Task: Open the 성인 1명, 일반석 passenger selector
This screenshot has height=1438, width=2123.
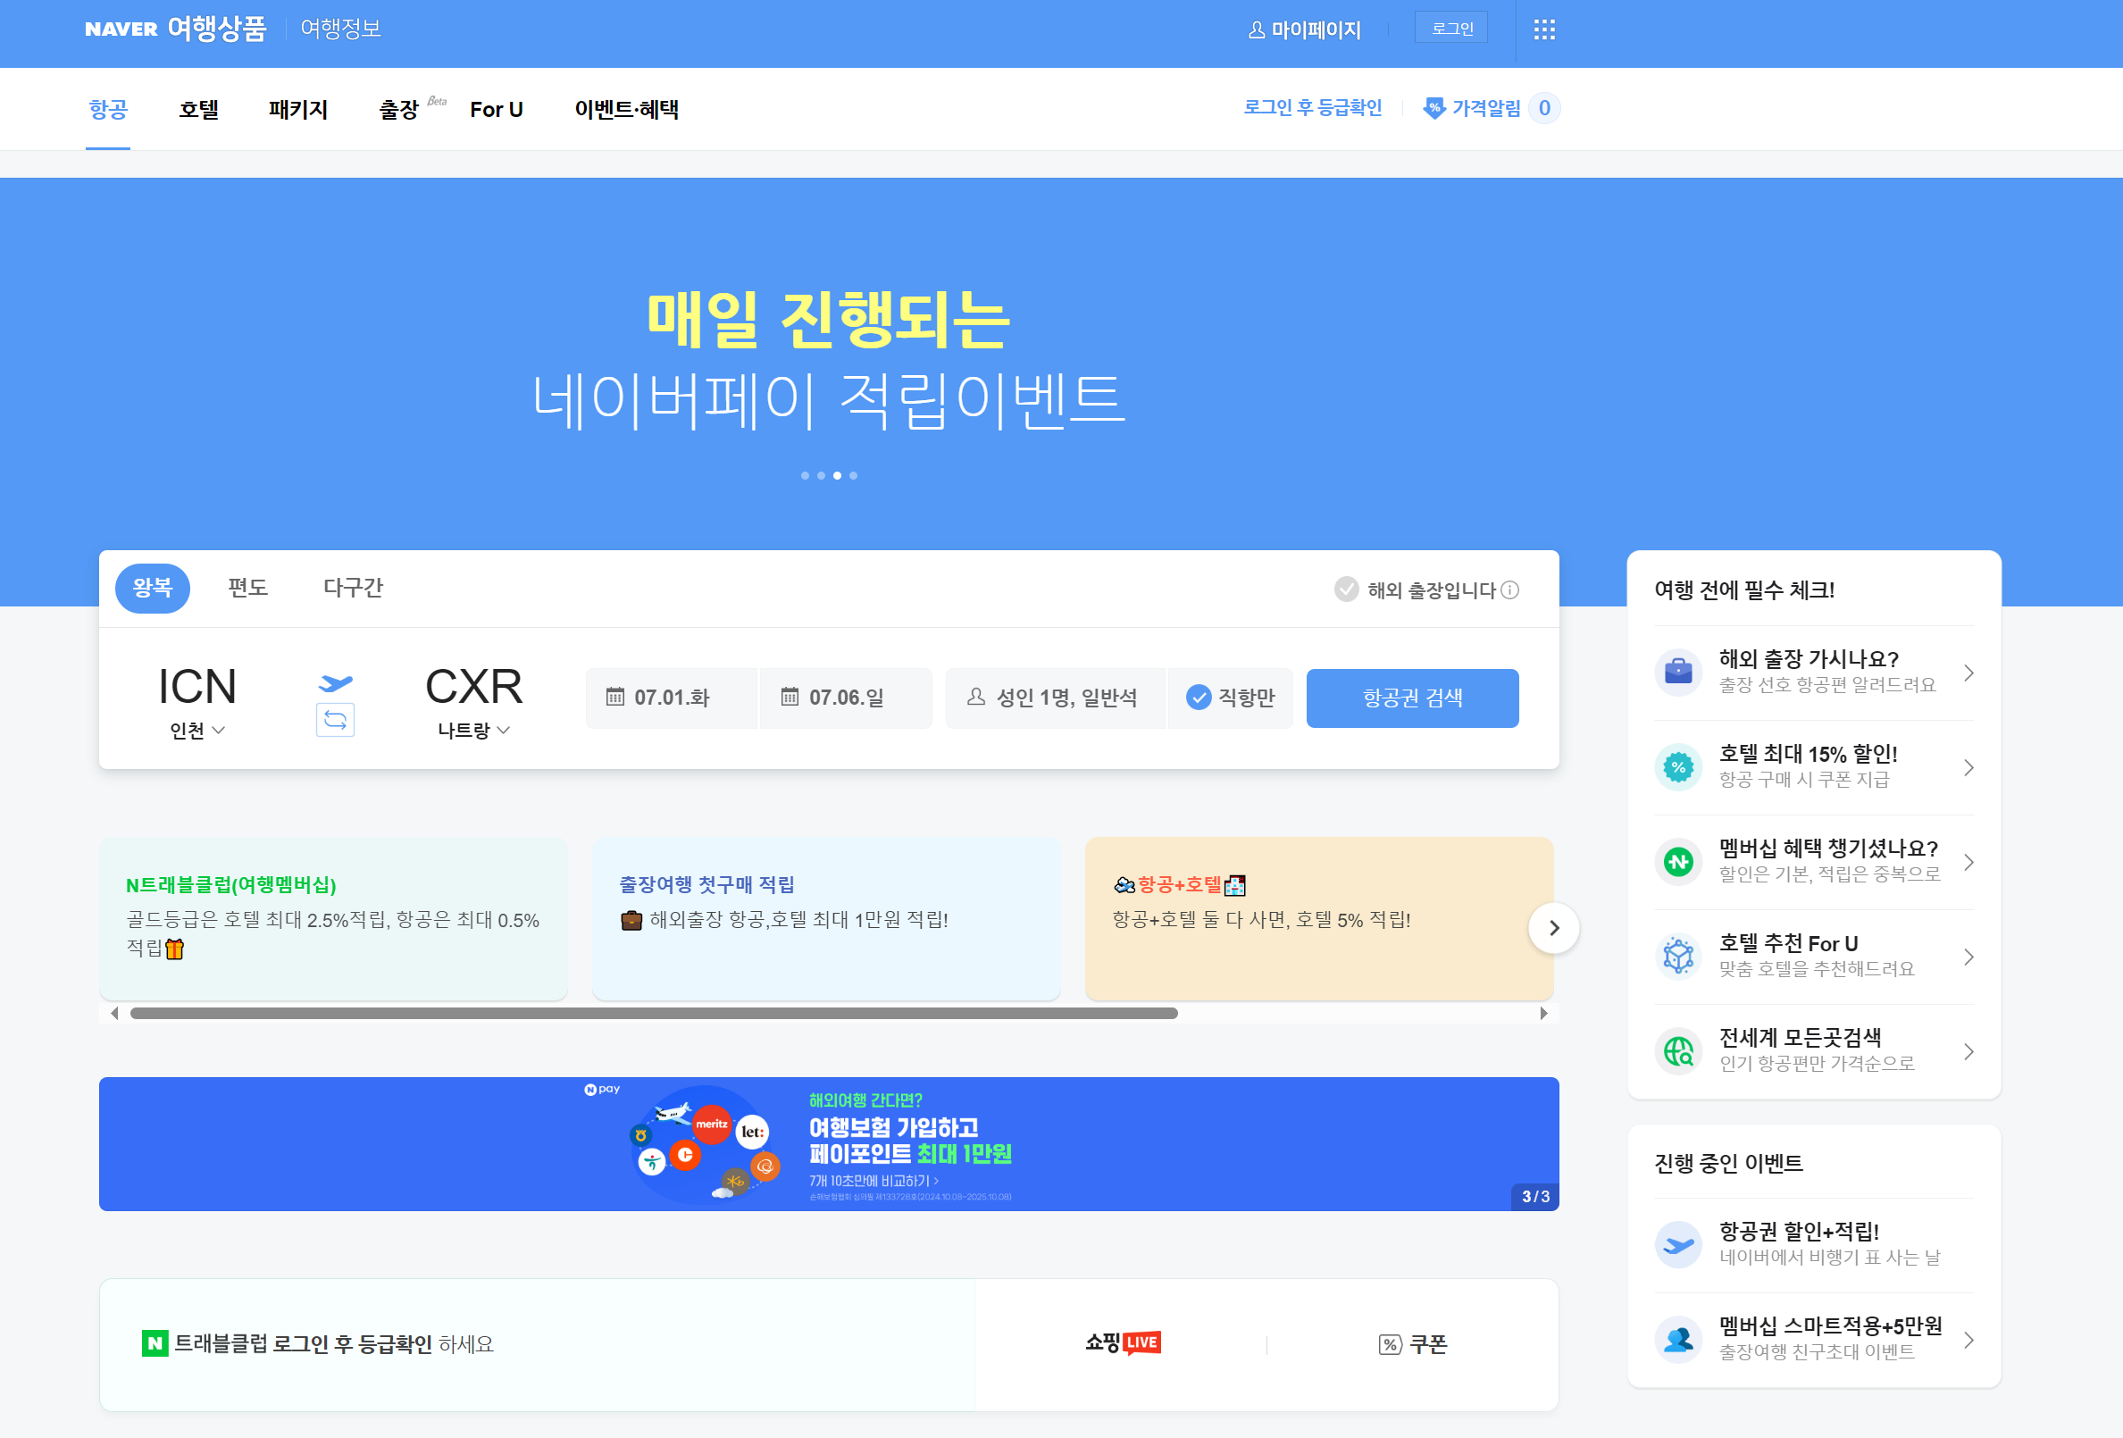Action: coord(1053,698)
